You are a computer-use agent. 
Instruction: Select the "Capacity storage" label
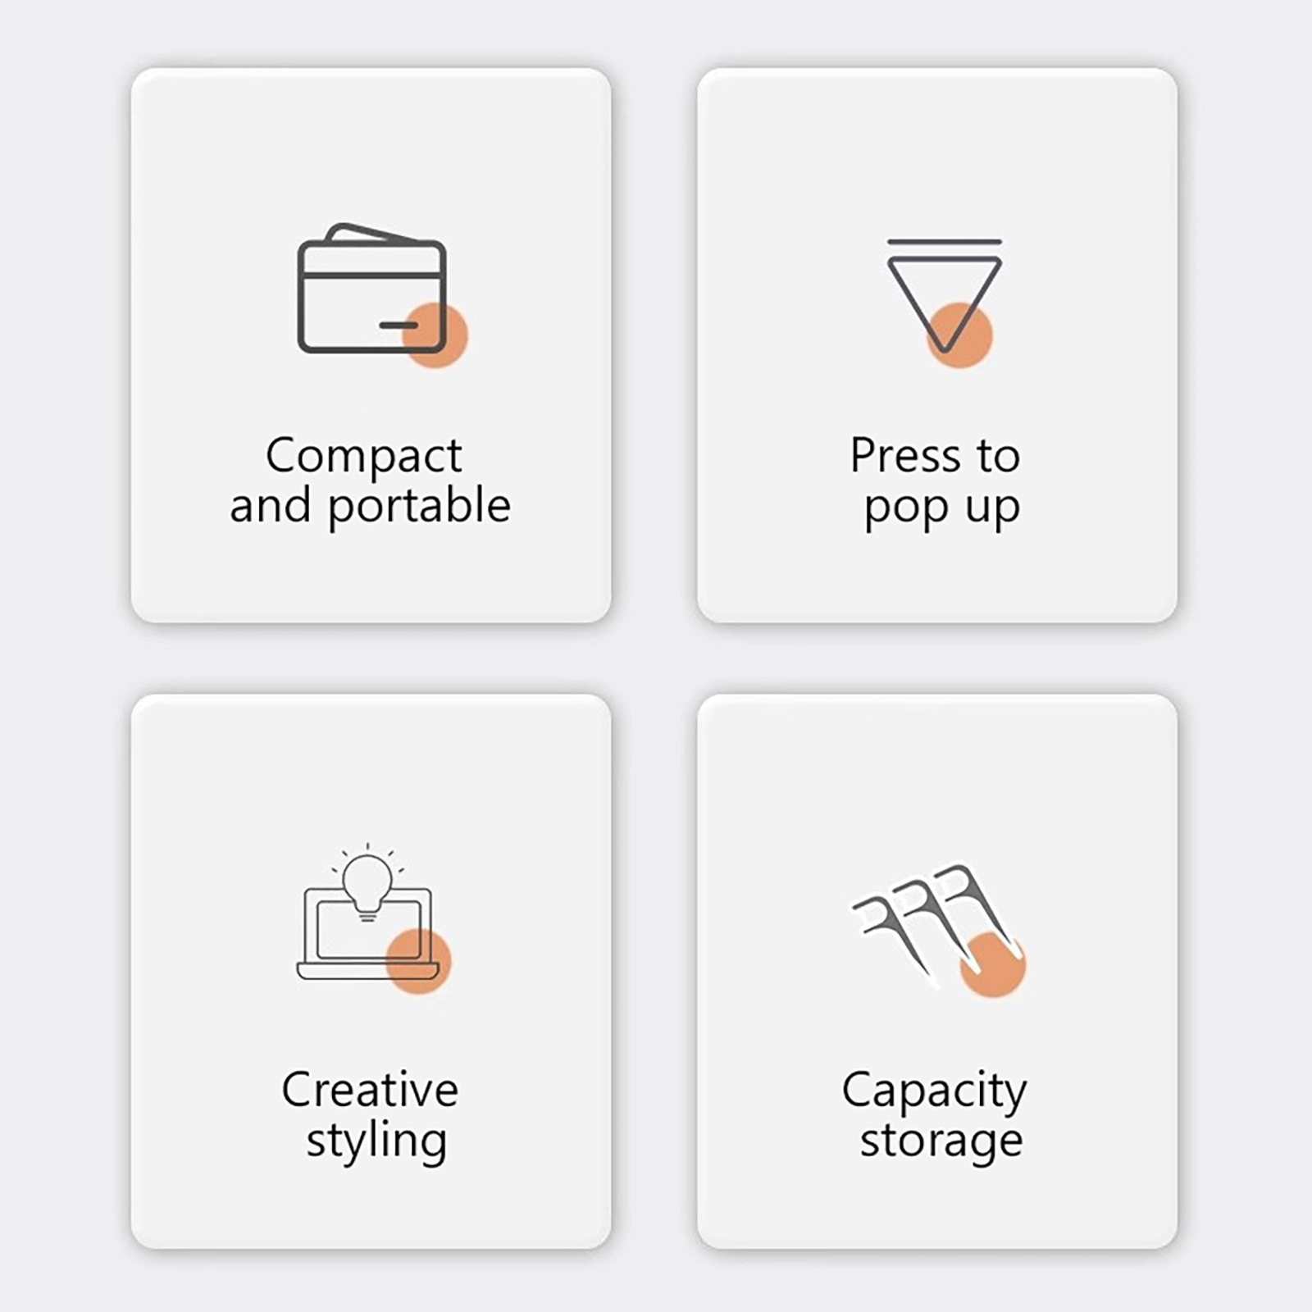[x=935, y=1116]
